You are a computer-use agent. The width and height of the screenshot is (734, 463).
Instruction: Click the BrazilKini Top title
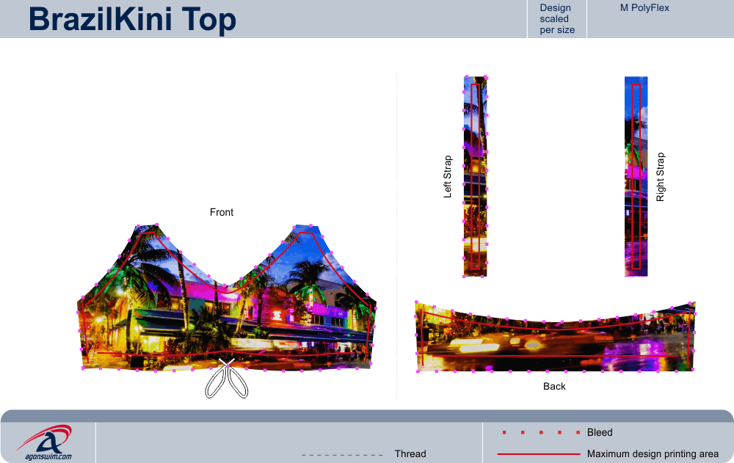point(132,20)
